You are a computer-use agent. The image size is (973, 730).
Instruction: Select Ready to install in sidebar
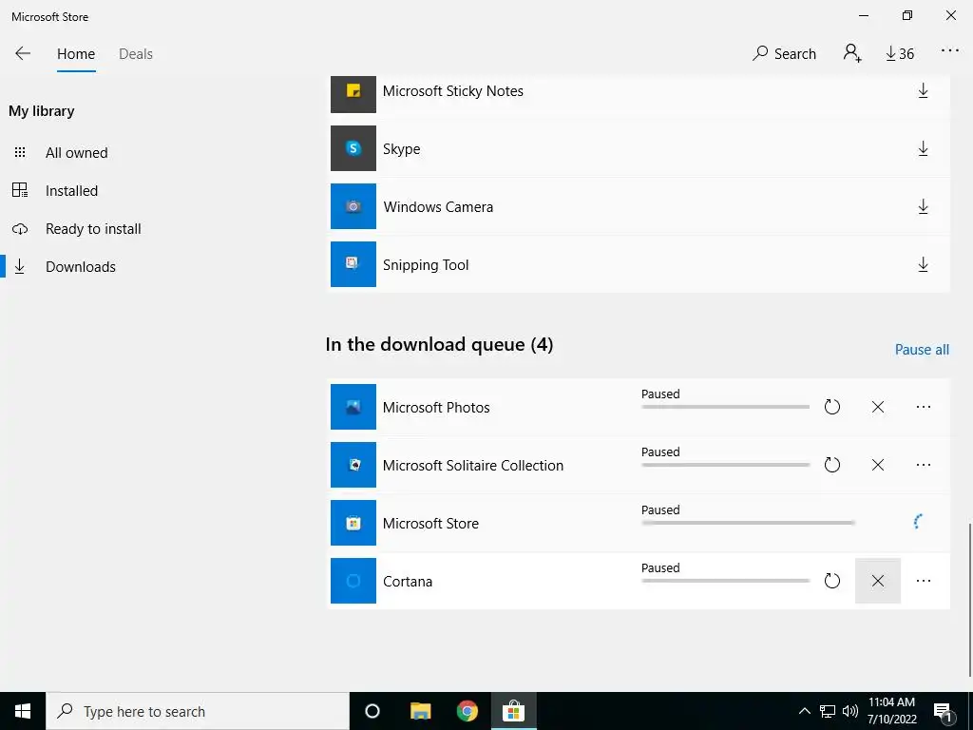pyautogui.click(x=93, y=228)
